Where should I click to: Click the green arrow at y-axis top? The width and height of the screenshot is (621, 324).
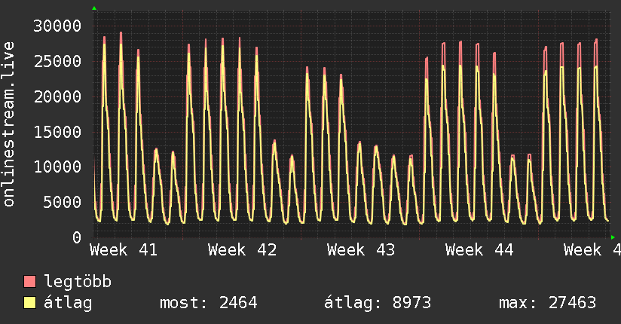(x=94, y=8)
